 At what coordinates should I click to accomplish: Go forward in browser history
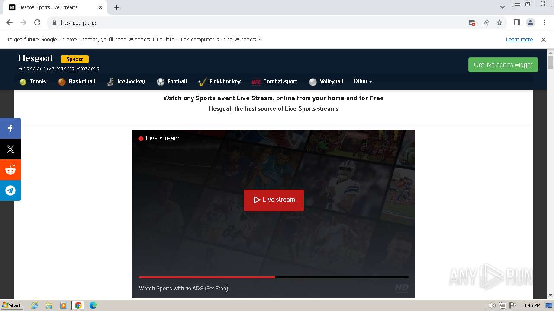click(23, 23)
